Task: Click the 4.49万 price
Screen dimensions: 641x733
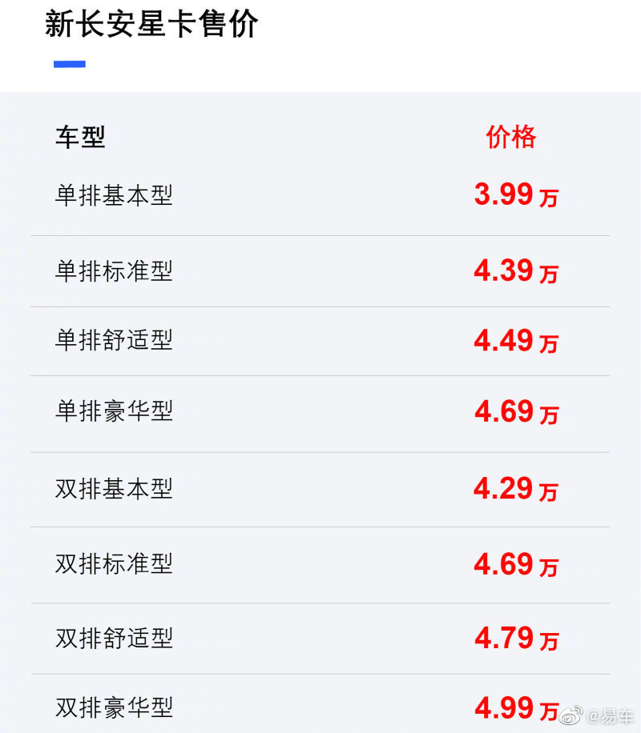Action: (516, 341)
